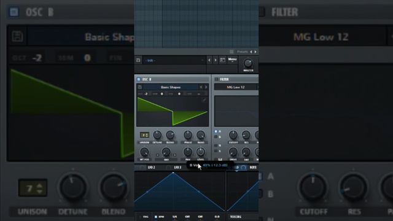Open the Menu dropdown
Image resolution: width=393 pixels, height=221 pixels.
click(x=232, y=60)
